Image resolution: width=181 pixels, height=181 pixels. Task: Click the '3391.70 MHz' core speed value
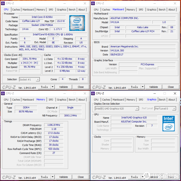tap(30, 59)
